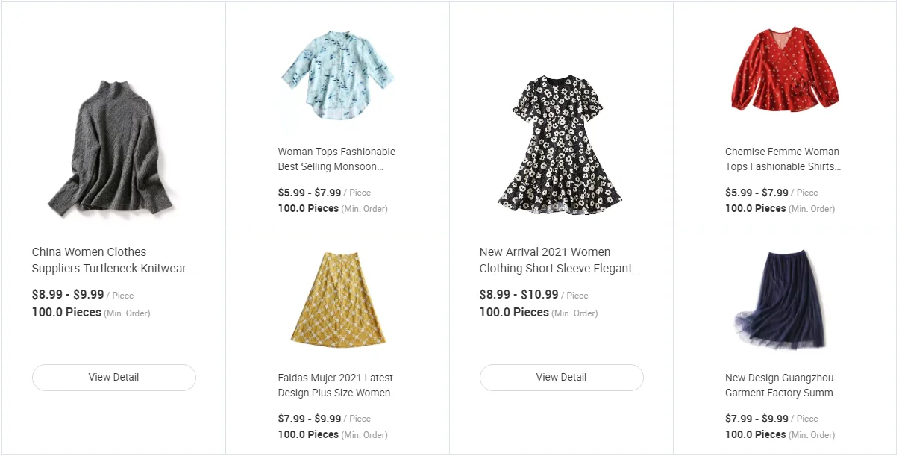
Task: Click the Woman Tops Fashionable Best Selling Monsoon title
Action: pos(336,159)
